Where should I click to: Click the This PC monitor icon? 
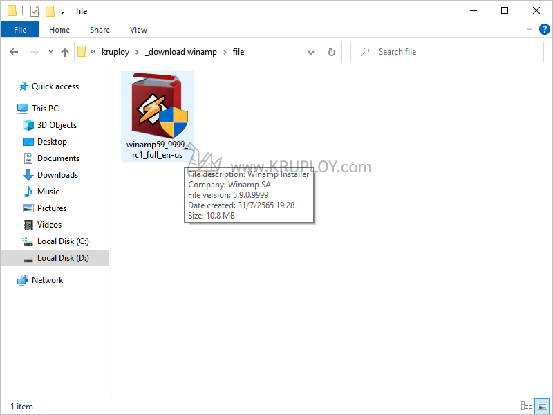coord(23,109)
